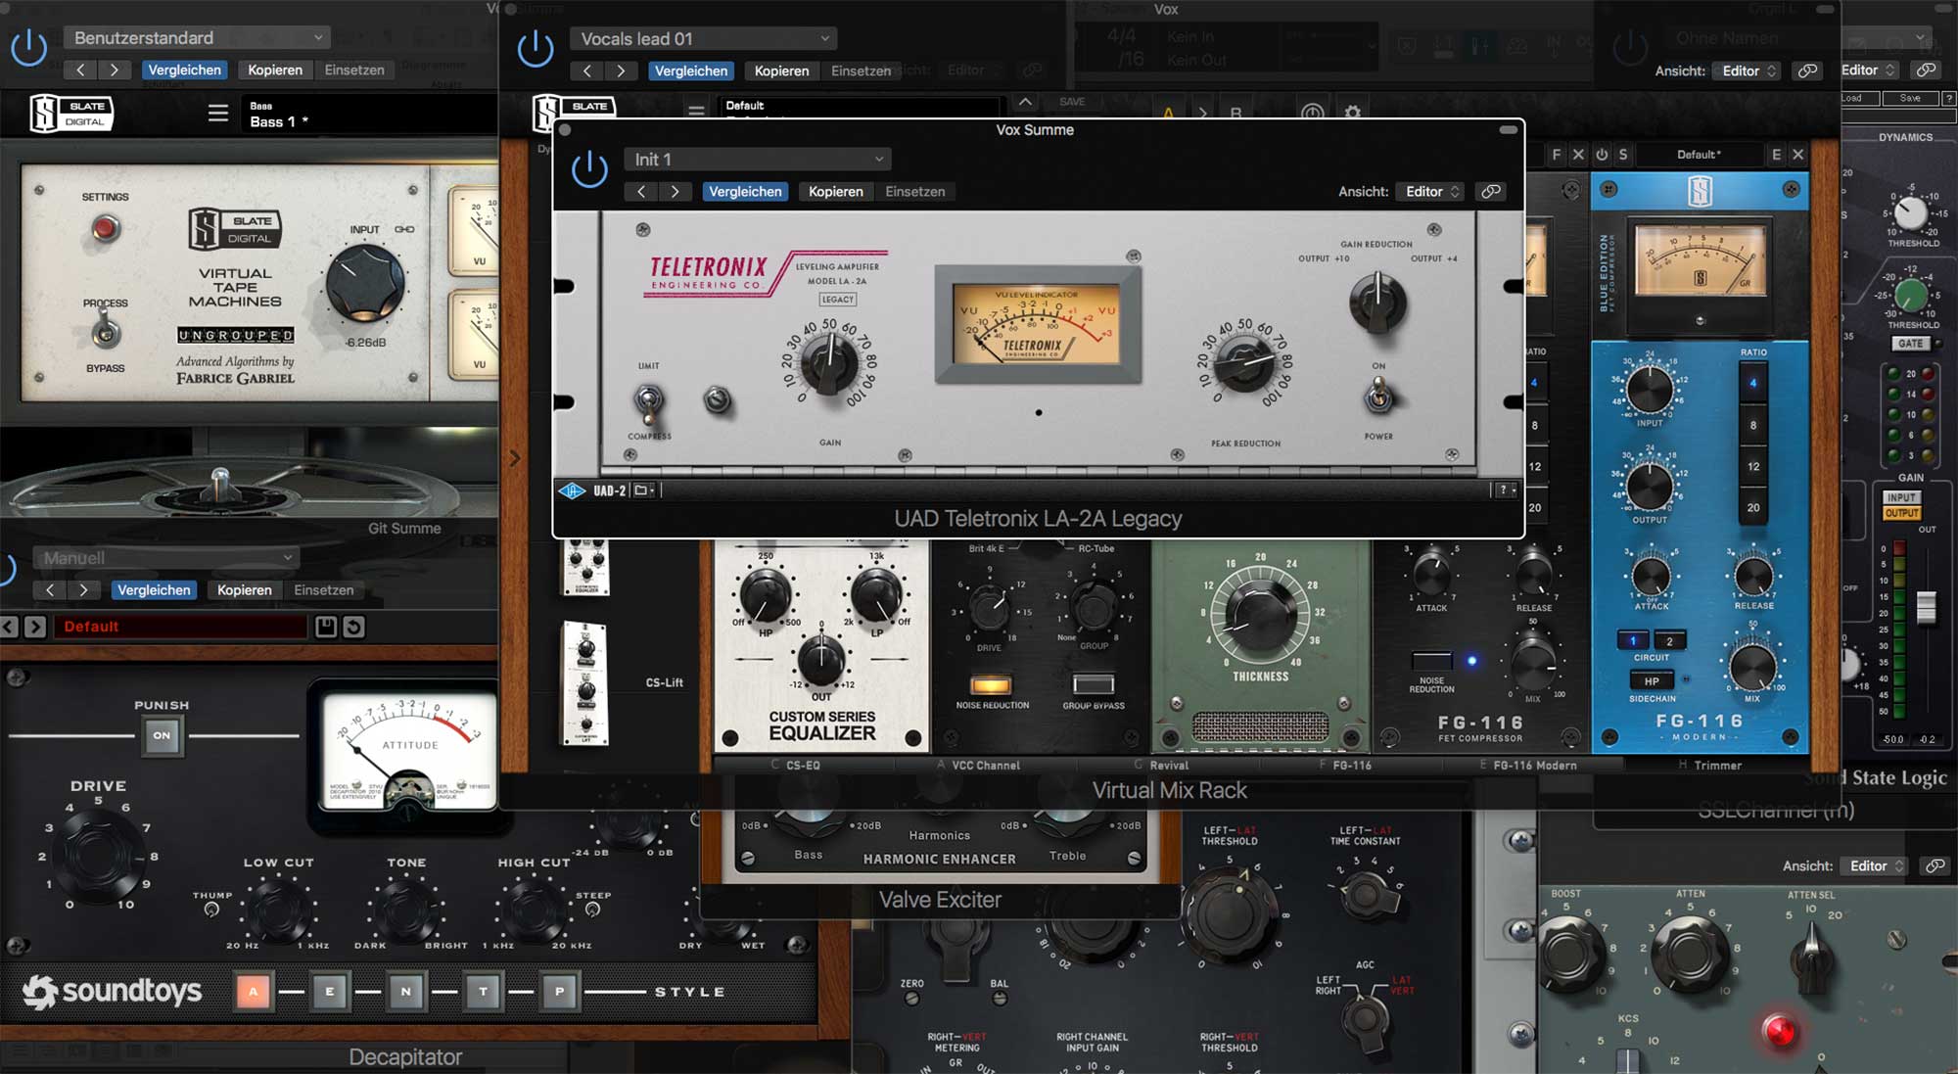Select ratio 8 on the blue FG-116 Modern
The image size is (1958, 1074).
[x=1753, y=425]
